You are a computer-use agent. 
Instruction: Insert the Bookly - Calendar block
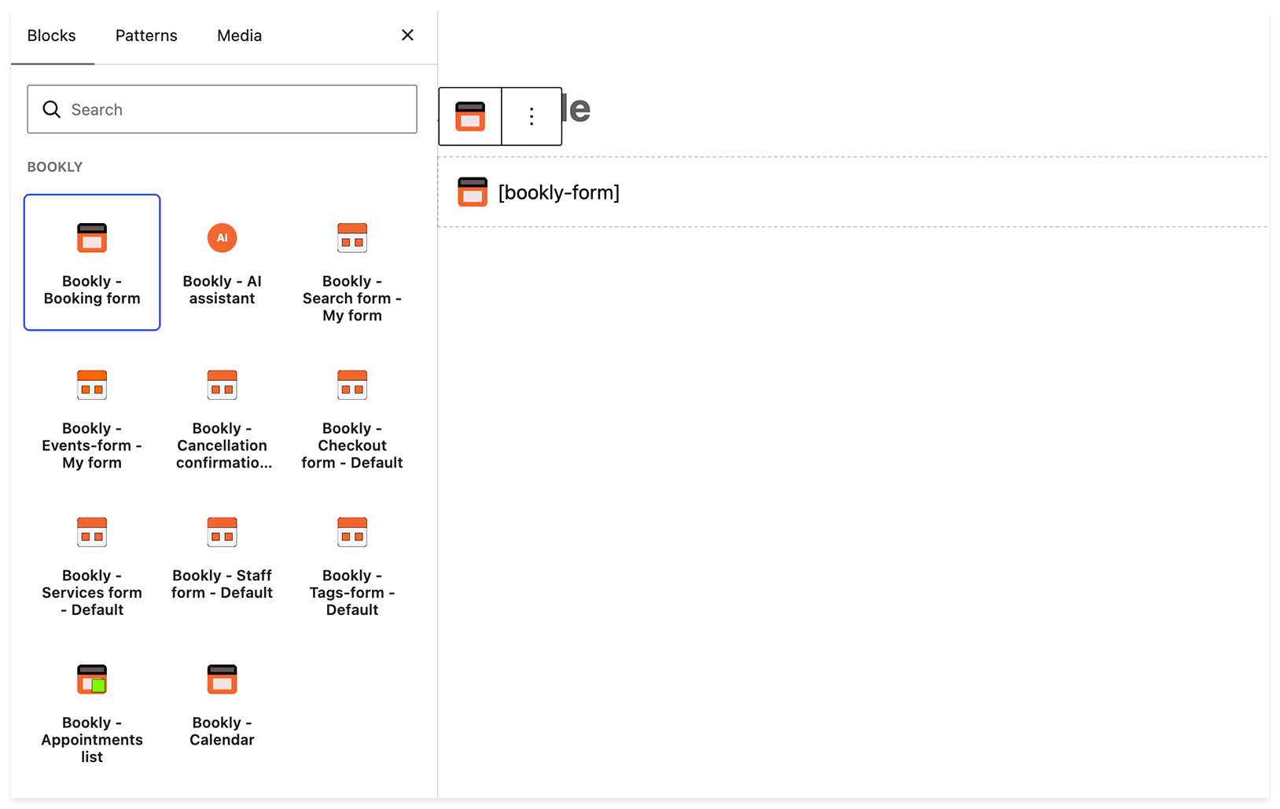[222, 712]
